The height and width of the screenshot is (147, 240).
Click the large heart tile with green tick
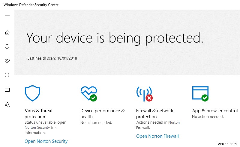(89, 93)
